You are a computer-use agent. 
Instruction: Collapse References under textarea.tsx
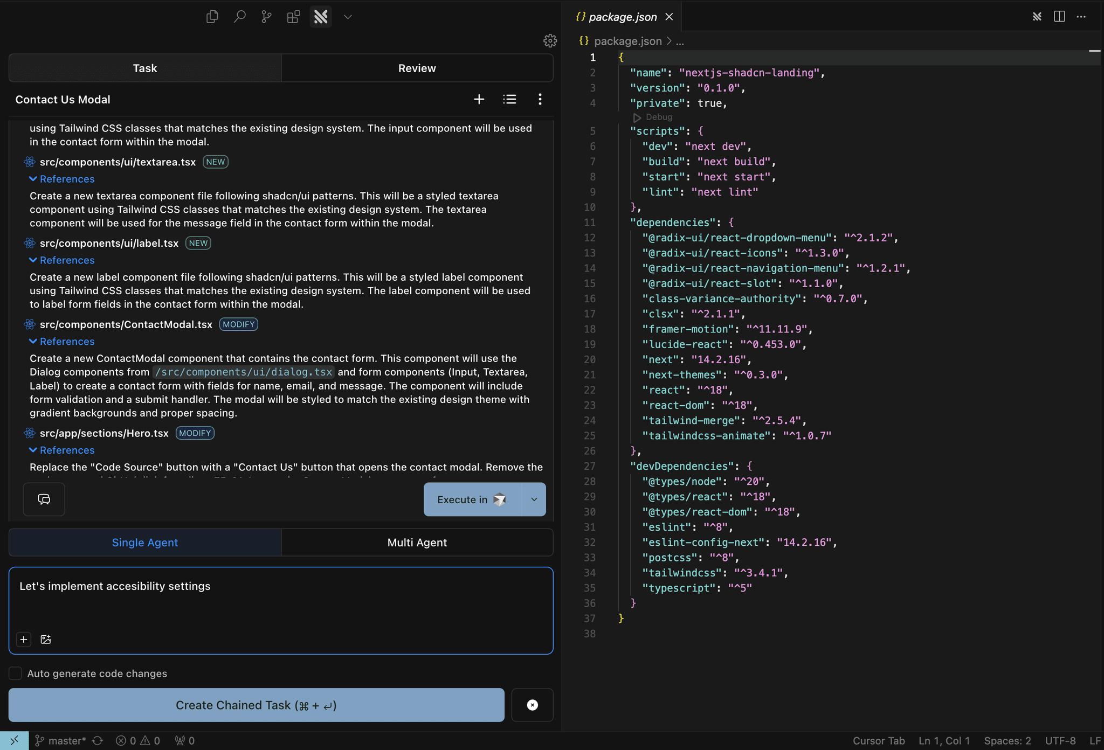(61, 179)
